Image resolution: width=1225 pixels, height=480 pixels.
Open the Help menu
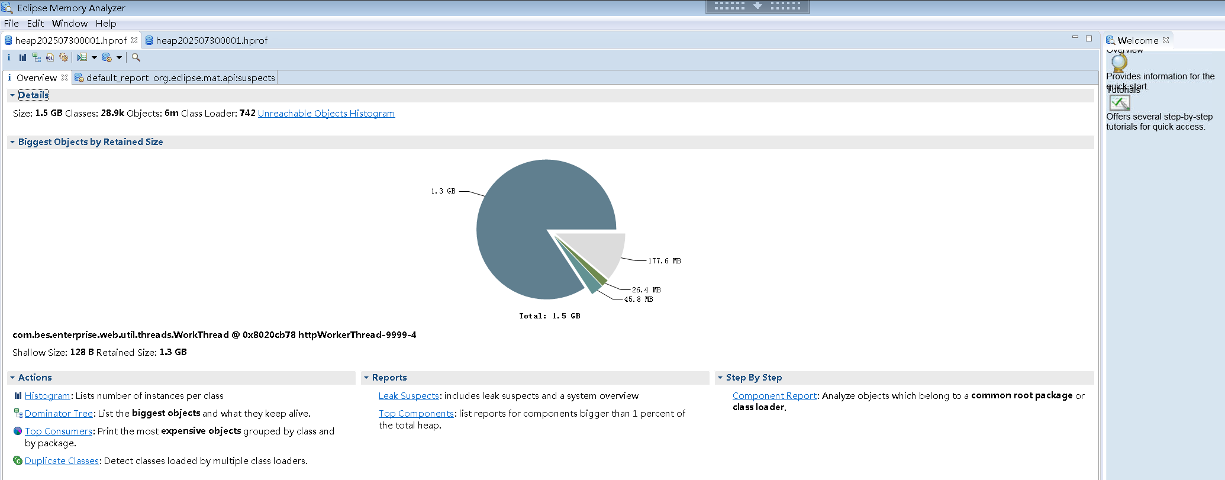tap(106, 23)
